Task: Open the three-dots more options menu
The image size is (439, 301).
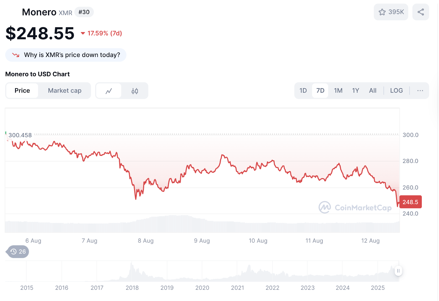Action: point(420,90)
